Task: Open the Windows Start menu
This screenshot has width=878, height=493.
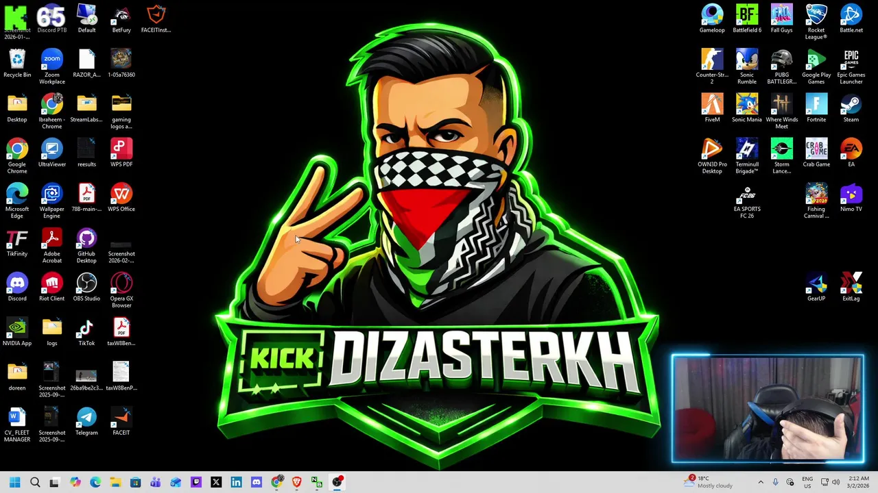Action: tap(15, 482)
